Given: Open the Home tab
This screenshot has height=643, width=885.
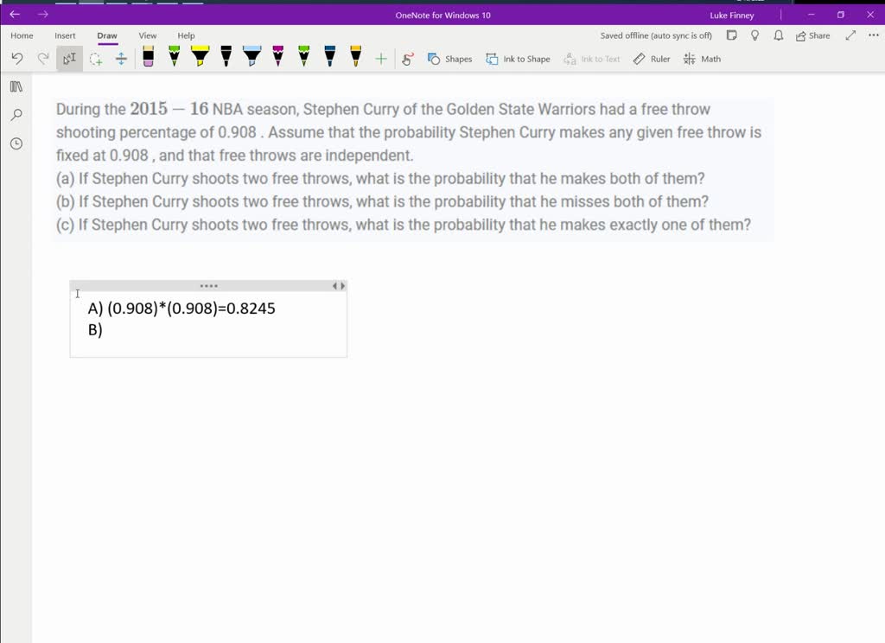Looking at the screenshot, I should (22, 35).
